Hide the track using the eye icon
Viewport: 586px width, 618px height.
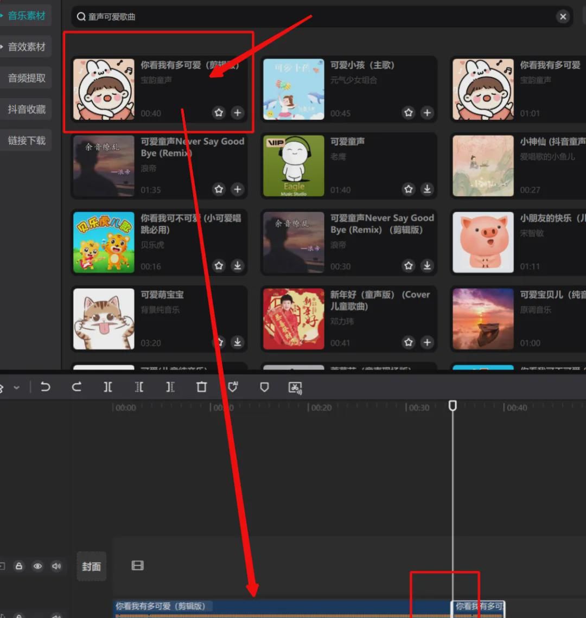[37, 566]
